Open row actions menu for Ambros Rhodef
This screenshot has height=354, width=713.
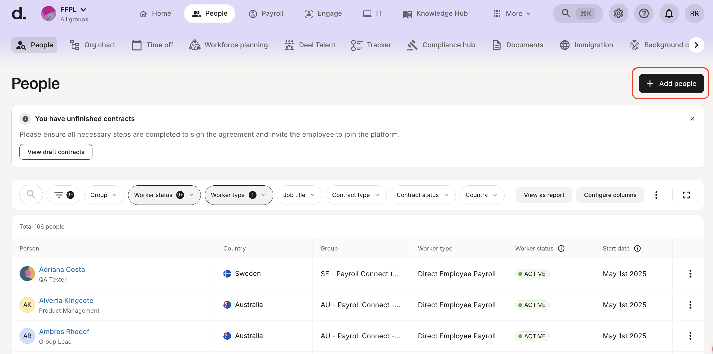(x=690, y=335)
